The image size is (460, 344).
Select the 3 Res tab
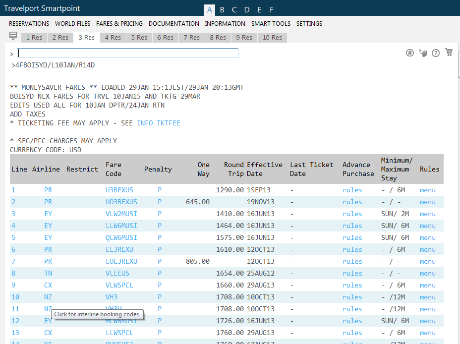(87, 38)
